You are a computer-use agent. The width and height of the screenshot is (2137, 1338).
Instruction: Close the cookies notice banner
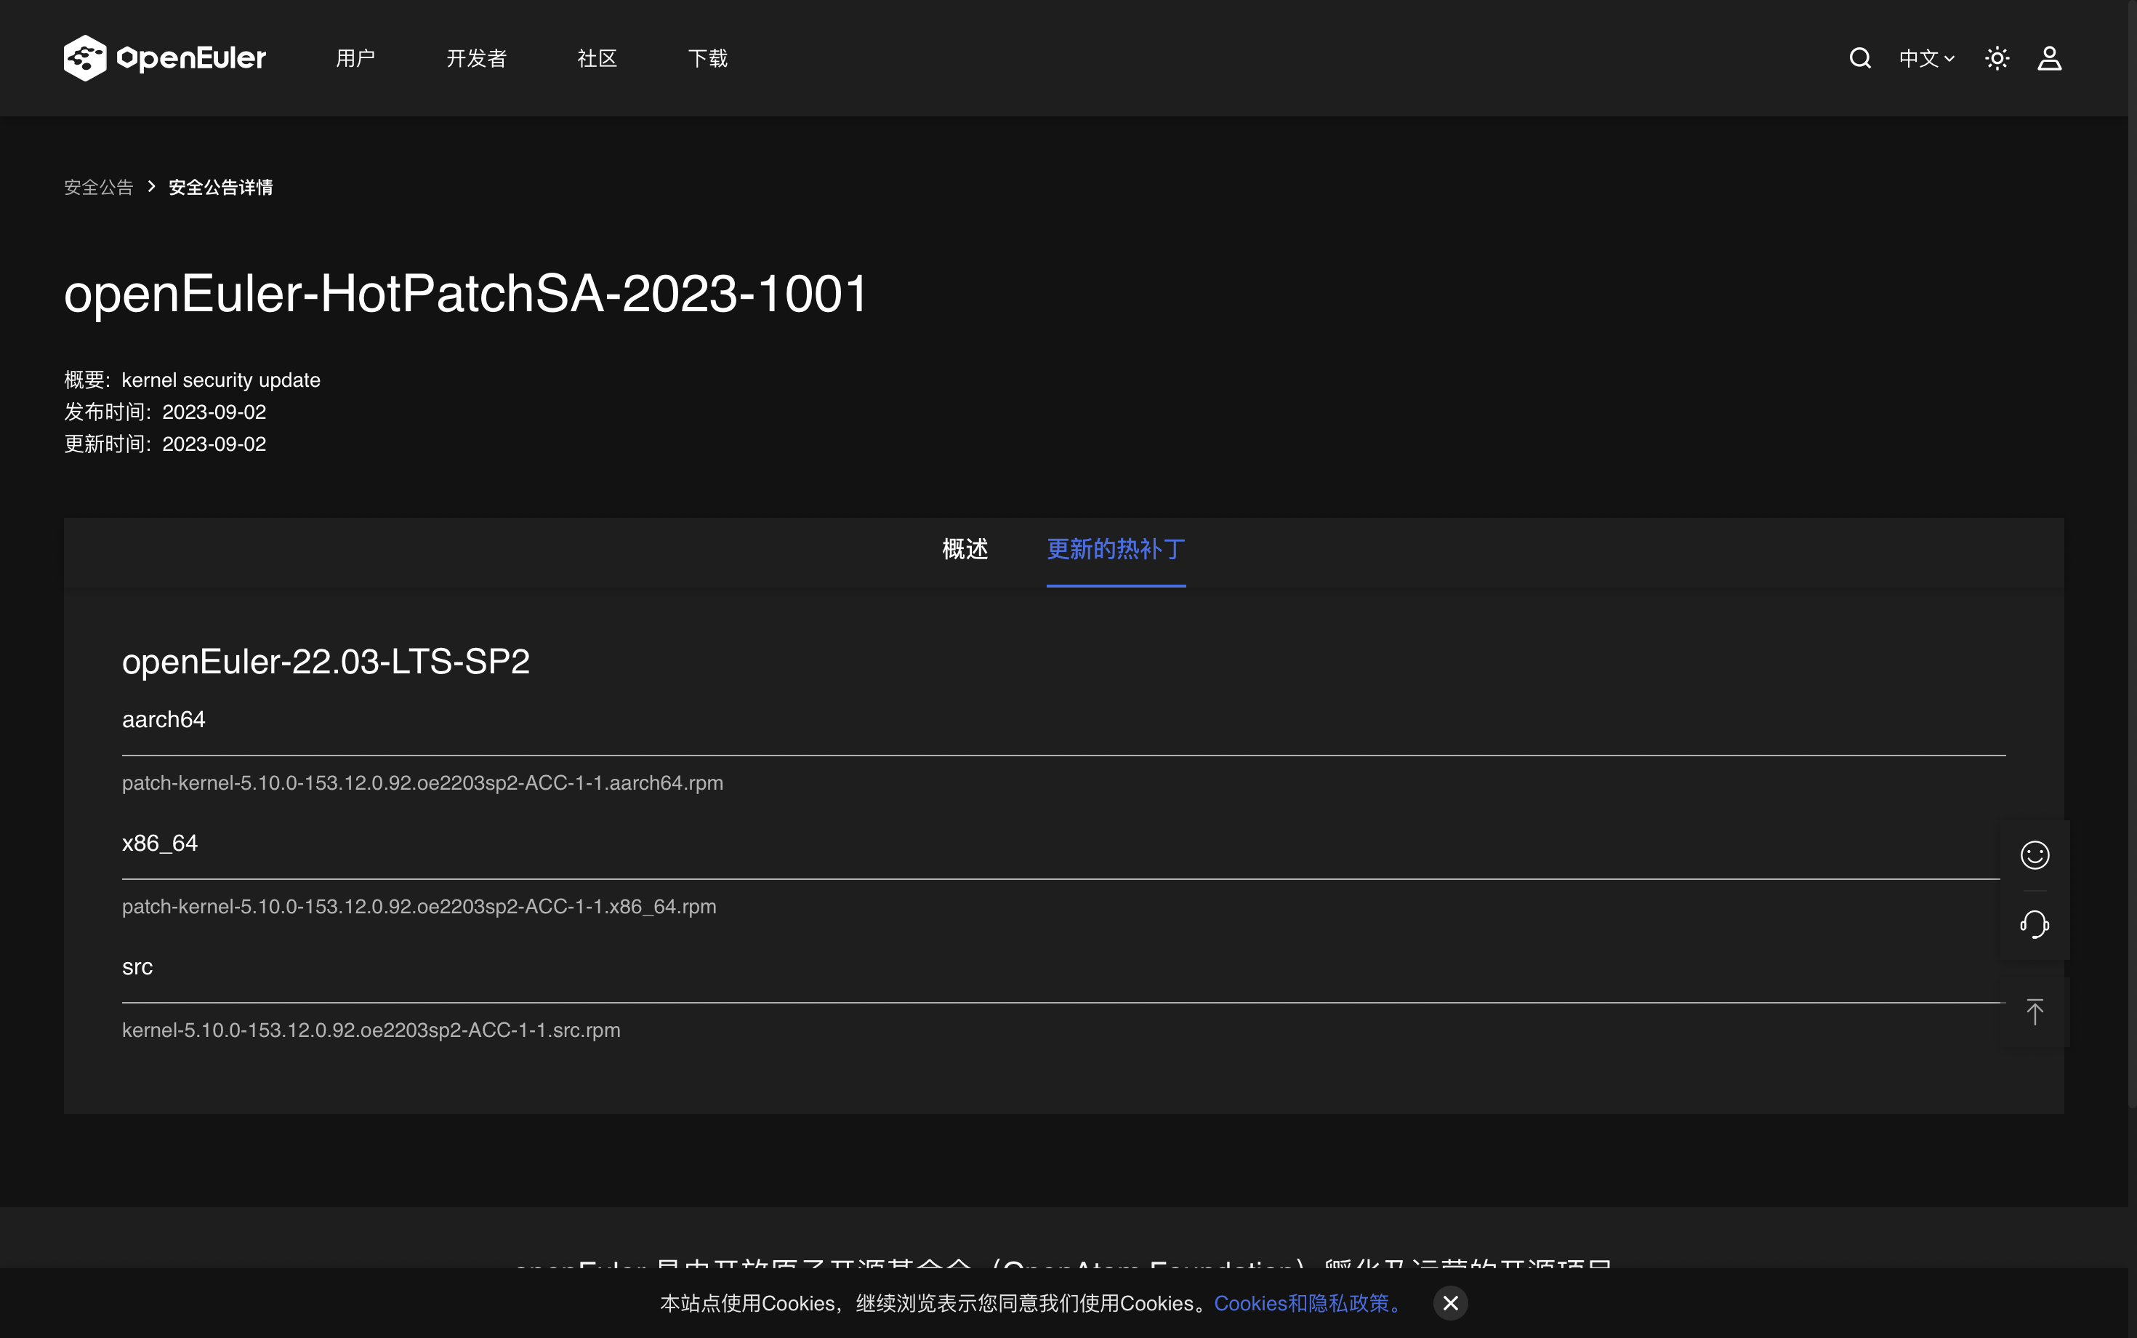tap(1451, 1304)
